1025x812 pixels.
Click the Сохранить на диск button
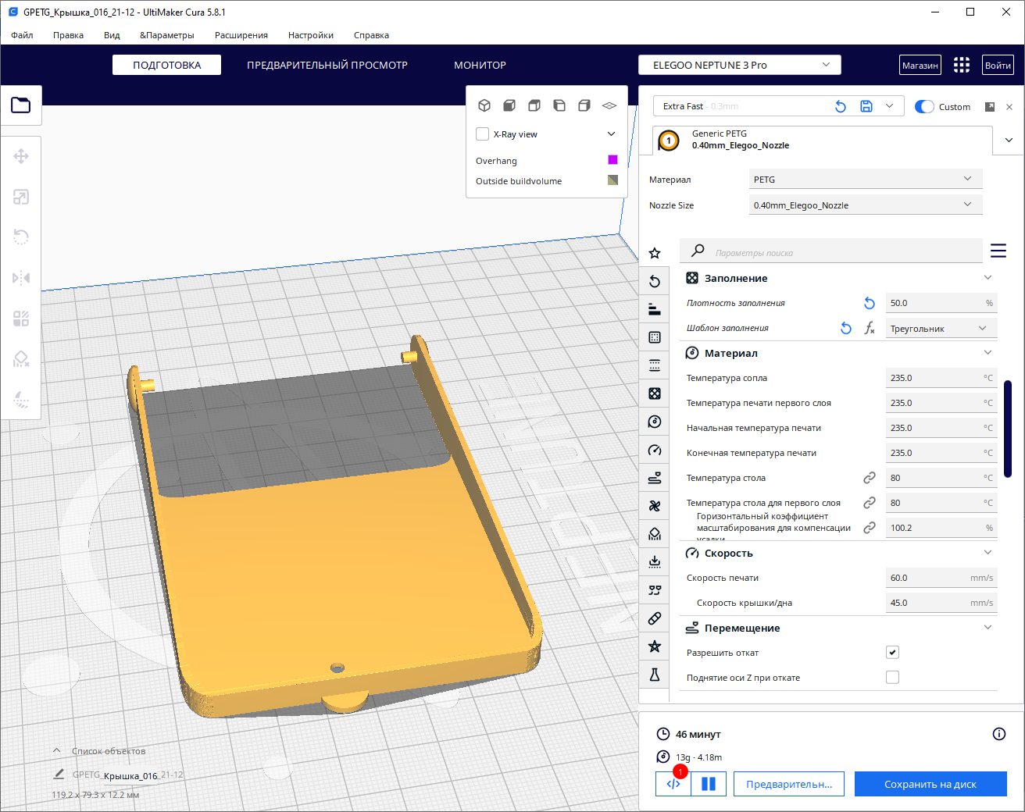point(930,784)
